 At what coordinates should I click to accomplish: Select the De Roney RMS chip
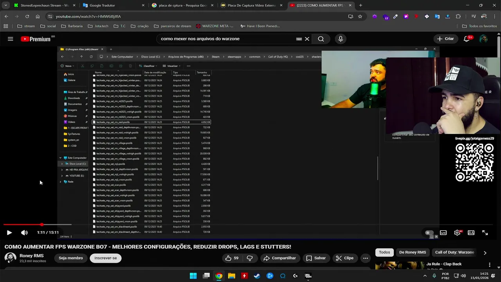[x=413, y=253]
